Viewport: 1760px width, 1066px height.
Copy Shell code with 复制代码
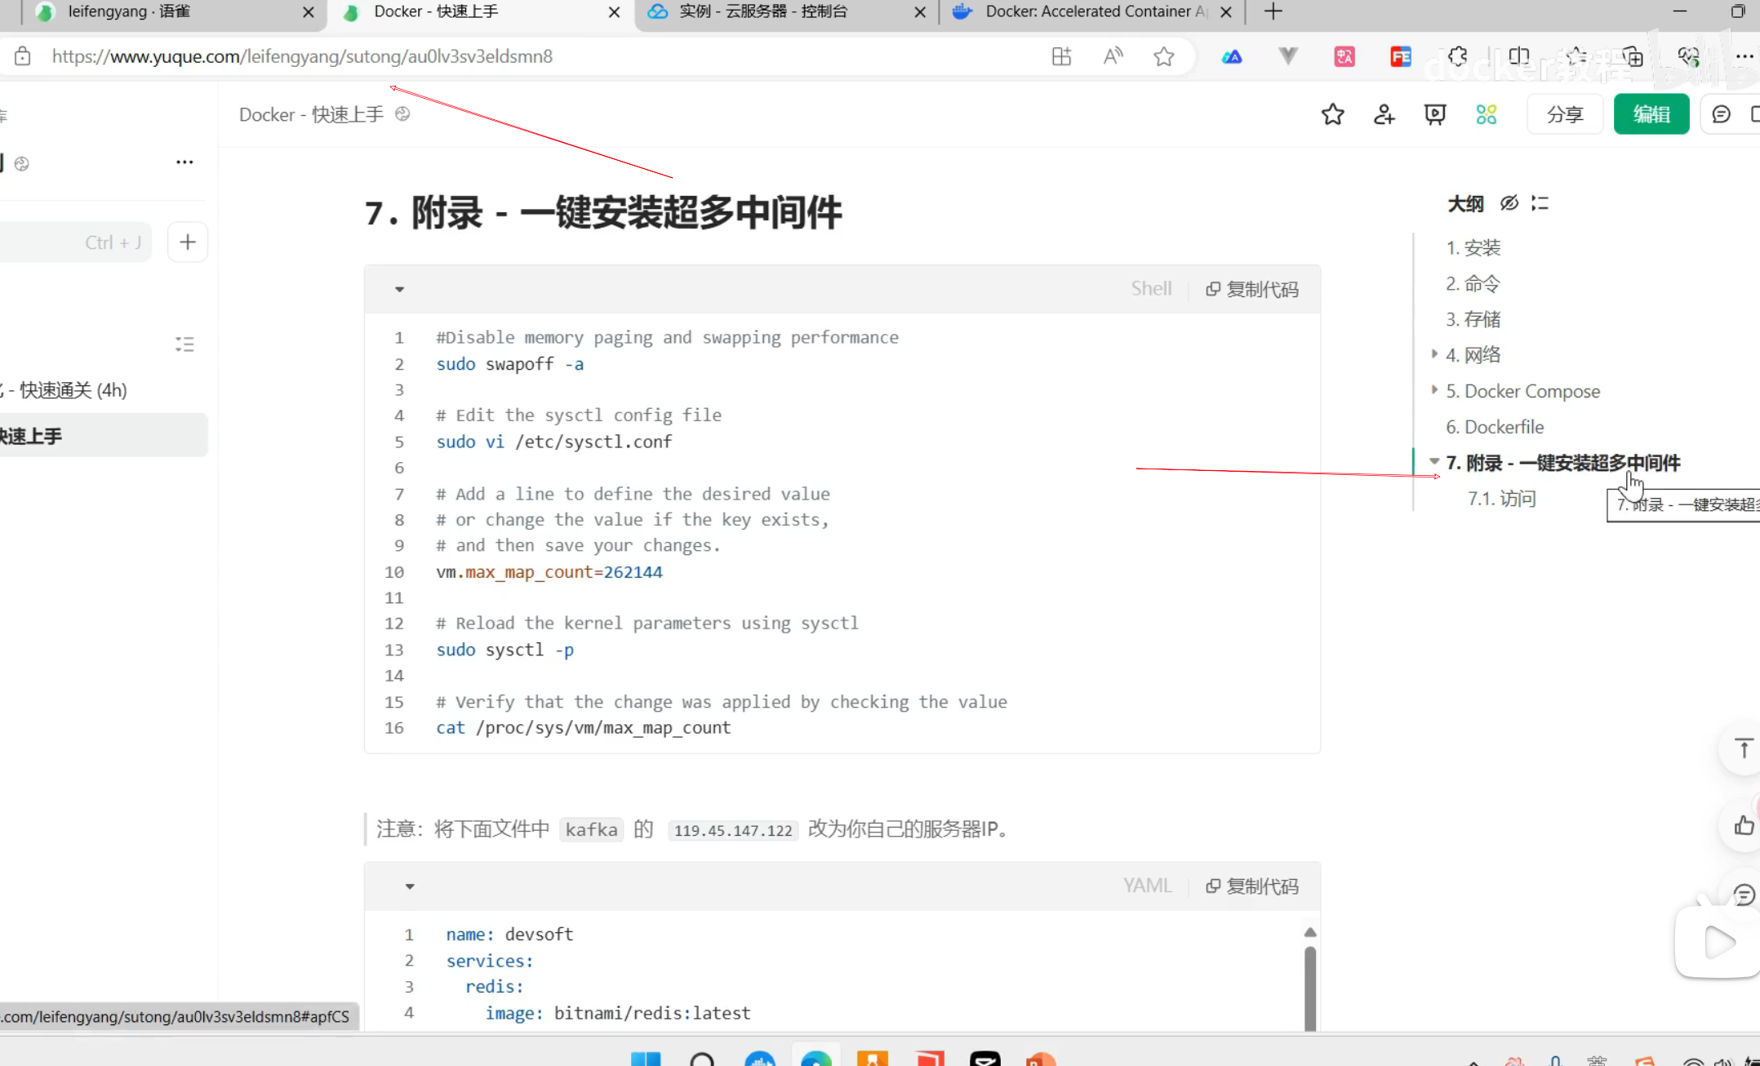[x=1252, y=289]
